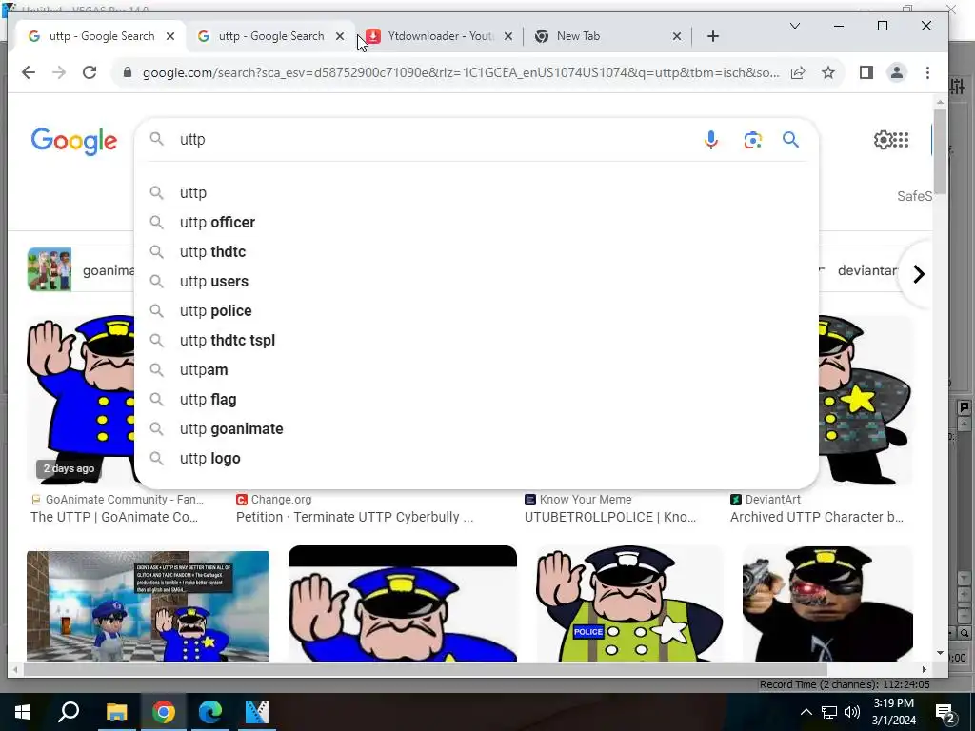Close the second uttp Google Search tab
This screenshot has height=731, width=975.
click(x=340, y=37)
